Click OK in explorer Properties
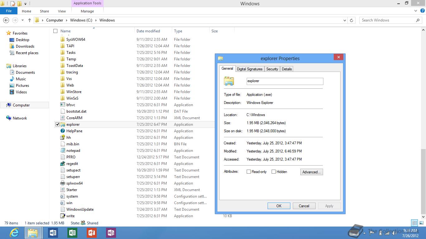Viewport: 426px width, 239px height. pos(279,206)
